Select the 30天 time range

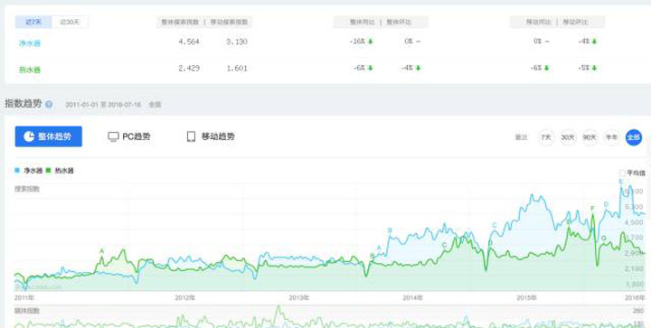568,137
